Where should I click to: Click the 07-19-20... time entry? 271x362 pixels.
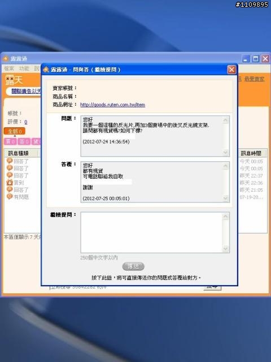pos(251,197)
